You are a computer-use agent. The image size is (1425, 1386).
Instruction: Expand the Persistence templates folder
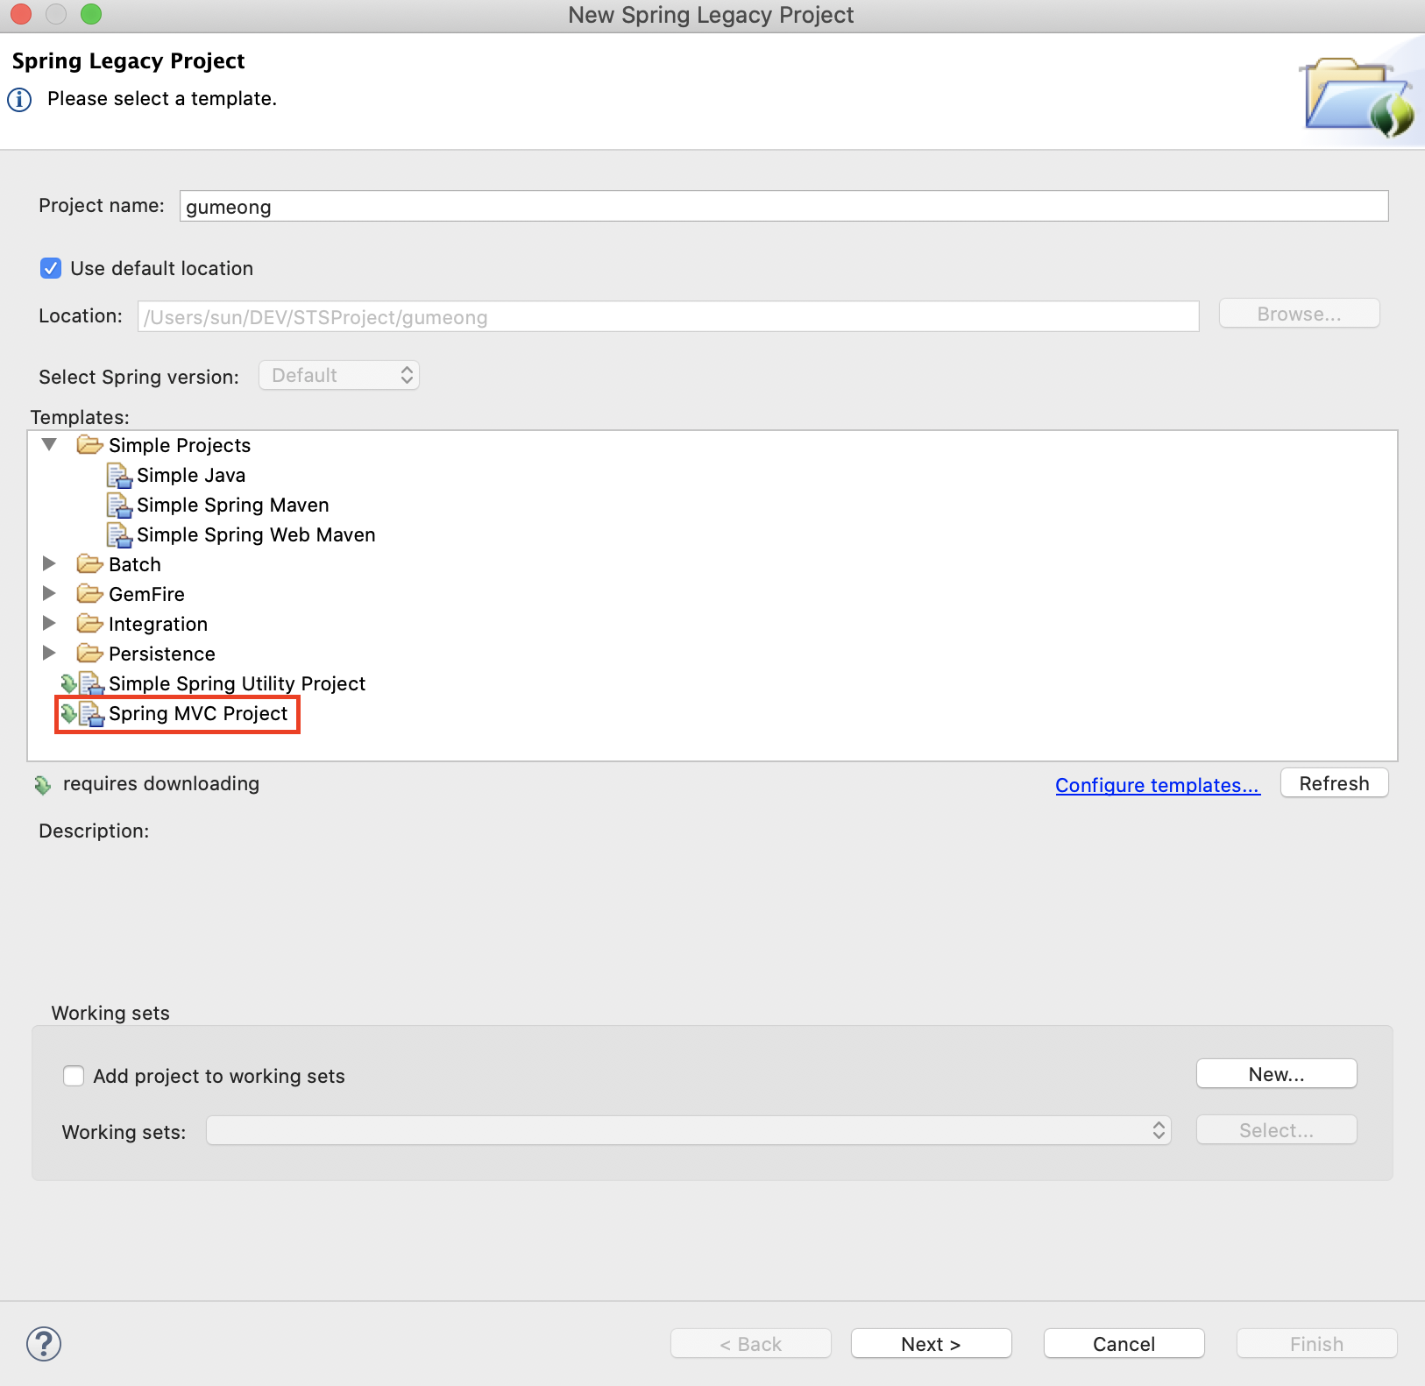49,653
